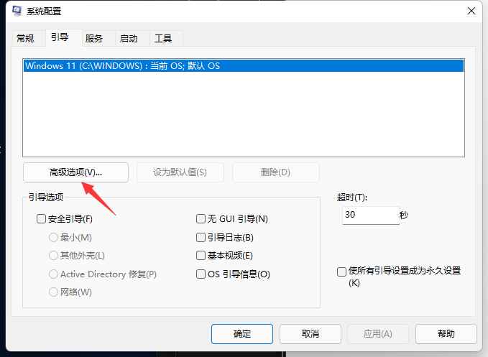The image size is (488, 357).
Task: Click the 删除(D) button
Action: (276, 172)
